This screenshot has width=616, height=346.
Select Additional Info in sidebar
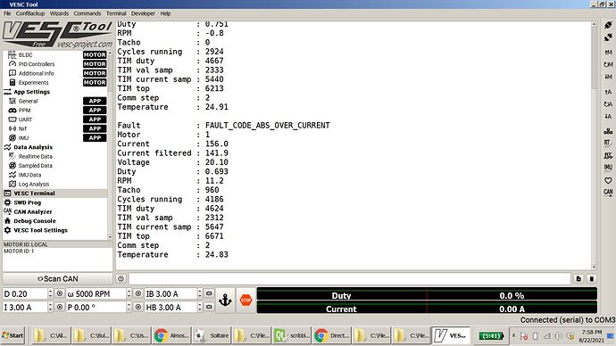55,73
